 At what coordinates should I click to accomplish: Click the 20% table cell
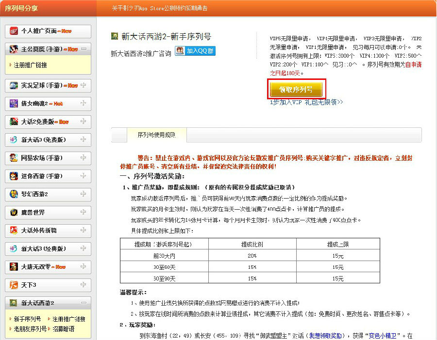coord(252,256)
